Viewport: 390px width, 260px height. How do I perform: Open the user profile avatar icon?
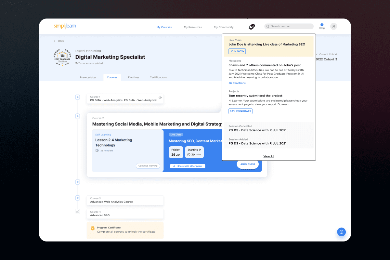334,26
